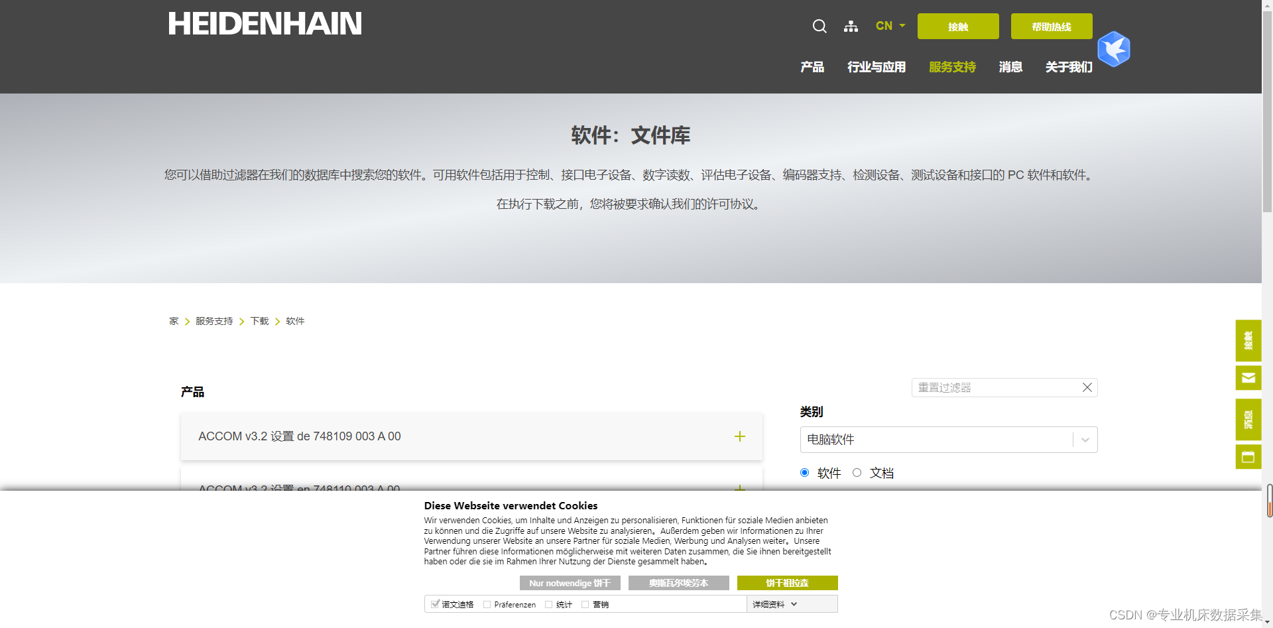
Task: Open the CN language dropdown
Action: point(890,26)
